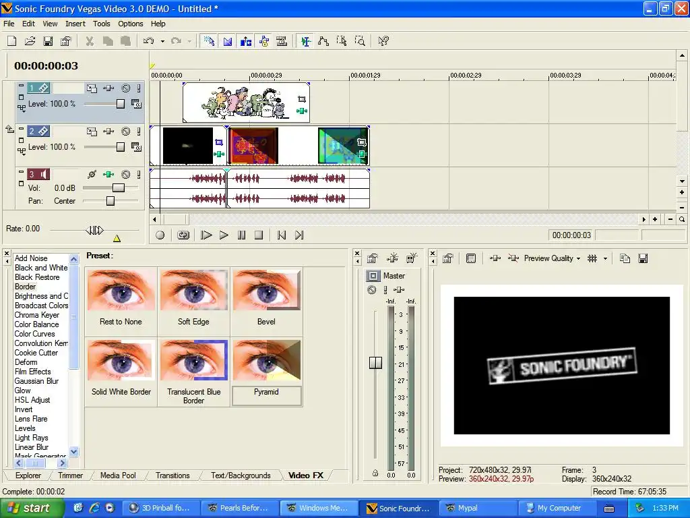
Task: Open Event FX on first track 2 clip
Action: [x=219, y=154]
